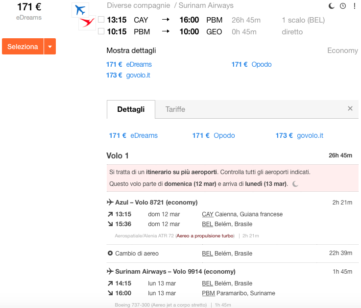Click the moon icon in pink notice
Screen dimensions: 361x308
[x=295, y=184]
